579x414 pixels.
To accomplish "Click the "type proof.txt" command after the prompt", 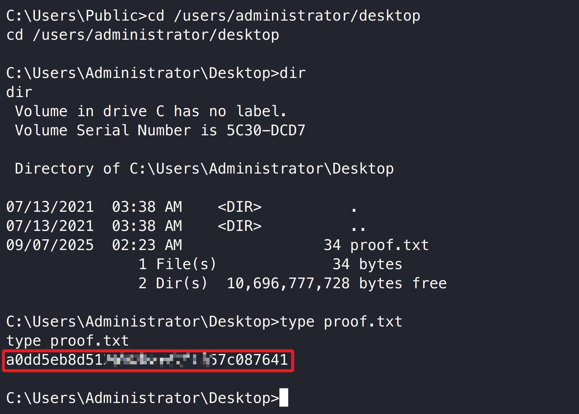I will [x=341, y=322].
